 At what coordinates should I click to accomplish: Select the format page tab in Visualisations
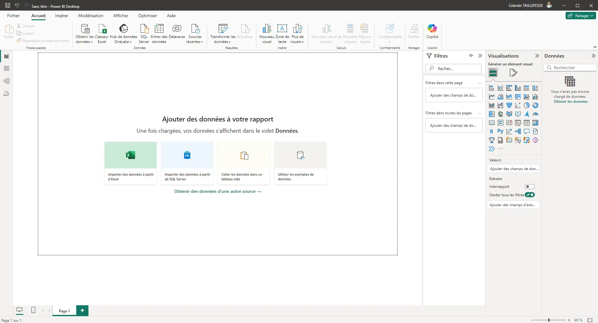[513, 73]
